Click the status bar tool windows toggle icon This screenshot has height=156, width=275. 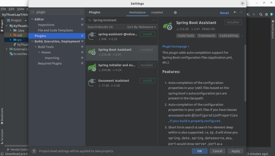[x=2, y=154]
